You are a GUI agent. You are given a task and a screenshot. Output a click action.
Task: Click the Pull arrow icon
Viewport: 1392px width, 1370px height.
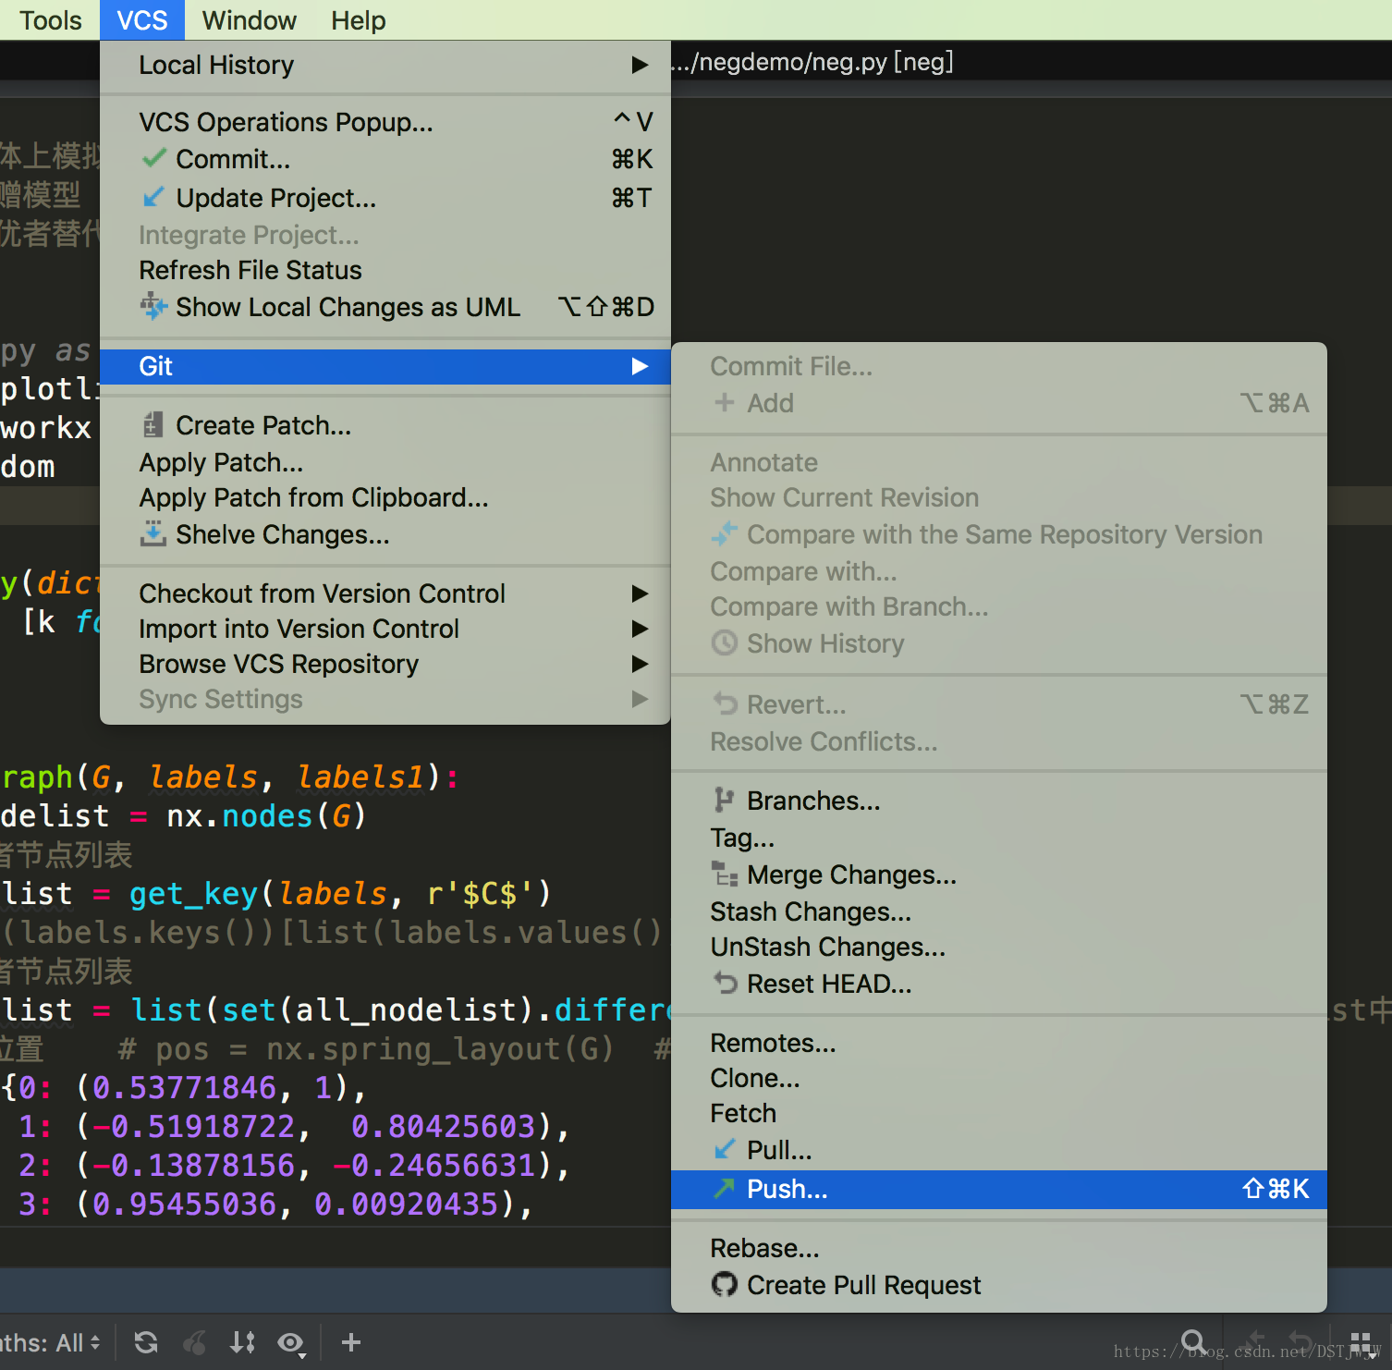pos(725,1149)
